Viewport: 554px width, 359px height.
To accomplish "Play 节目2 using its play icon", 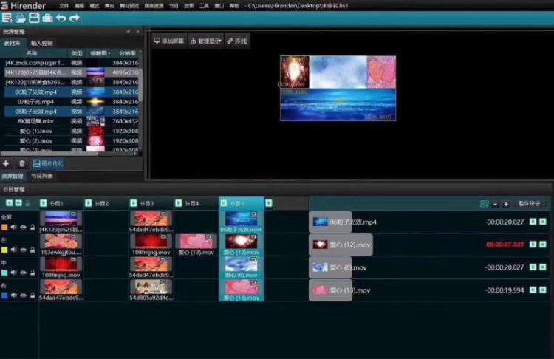I will 89,203.
